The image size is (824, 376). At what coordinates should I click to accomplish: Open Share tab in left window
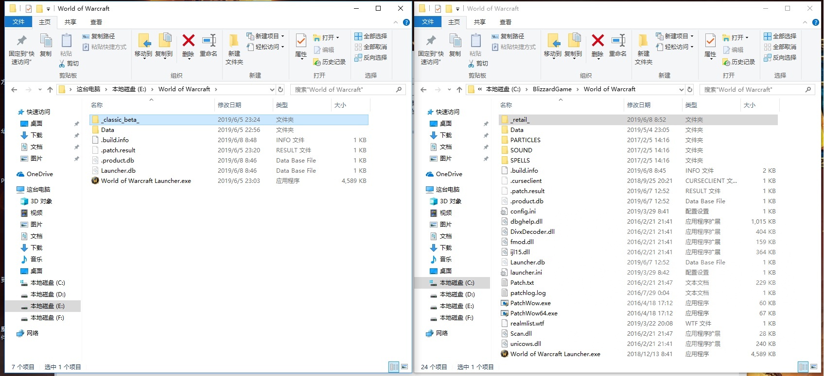pyautogui.click(x=70, y=22)
